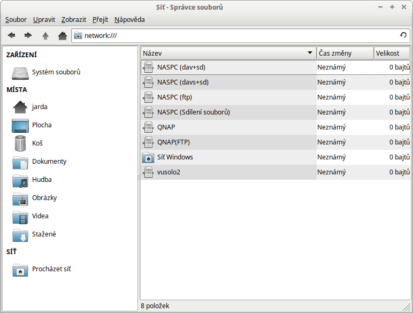413x313 pixels.
Task: Open Procházet síť in sidebar
Action: pos(51,269)
